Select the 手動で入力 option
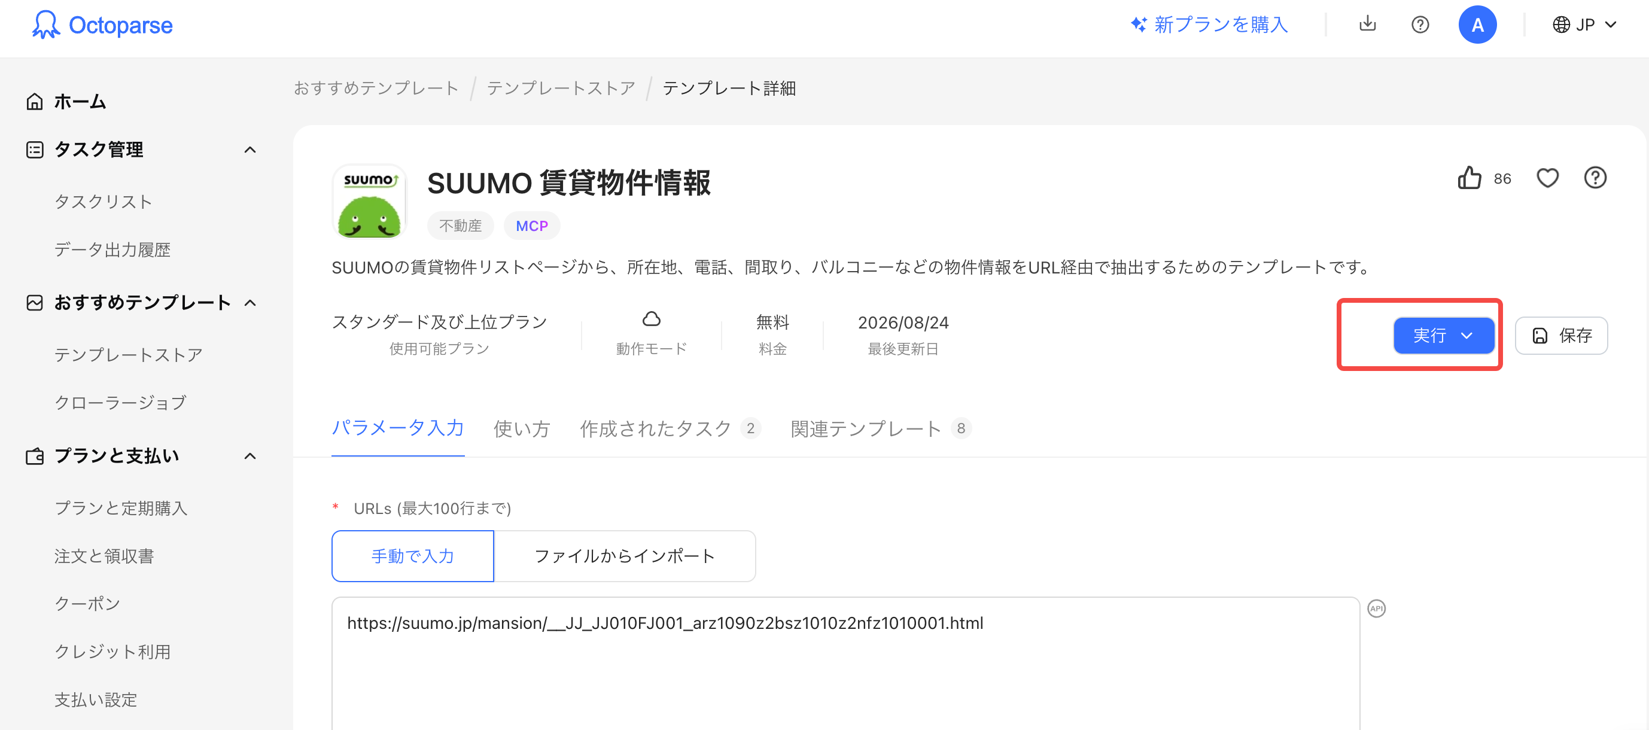This screenshot has height=730, width=1649. tap(413, 556)
